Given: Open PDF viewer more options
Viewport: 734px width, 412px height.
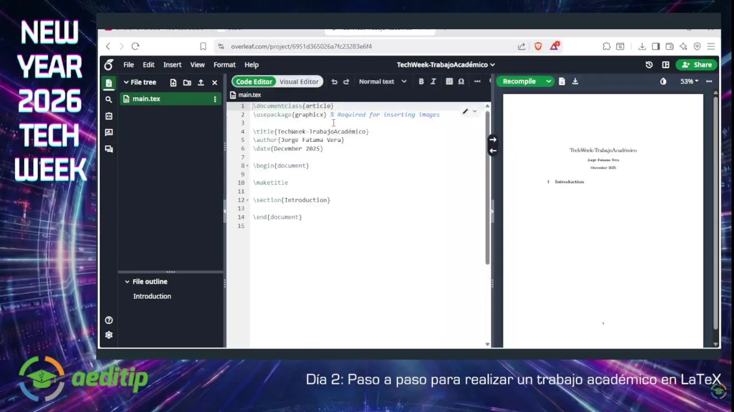Looking at the screenshot, I should 709,81.
